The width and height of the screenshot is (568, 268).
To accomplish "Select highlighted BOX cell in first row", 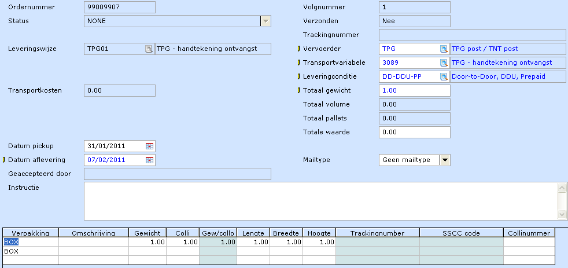I will [x=31, y=242].
